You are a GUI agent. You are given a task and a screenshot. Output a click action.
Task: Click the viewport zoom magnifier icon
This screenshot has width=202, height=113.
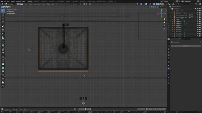[x=164, y=19]
